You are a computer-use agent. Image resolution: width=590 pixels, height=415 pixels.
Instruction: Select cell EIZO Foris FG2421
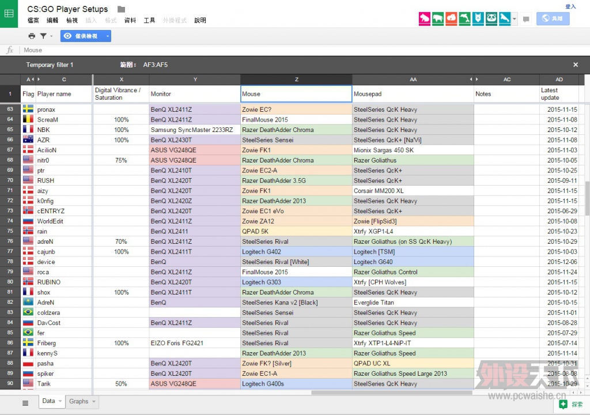point(195,343)
